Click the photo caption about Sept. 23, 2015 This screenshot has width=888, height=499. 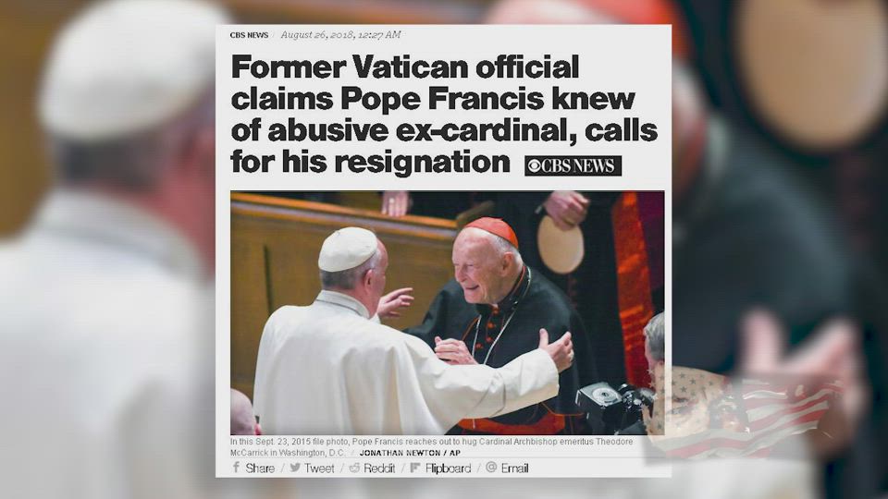pyautogui.click(x=432, y=446)
